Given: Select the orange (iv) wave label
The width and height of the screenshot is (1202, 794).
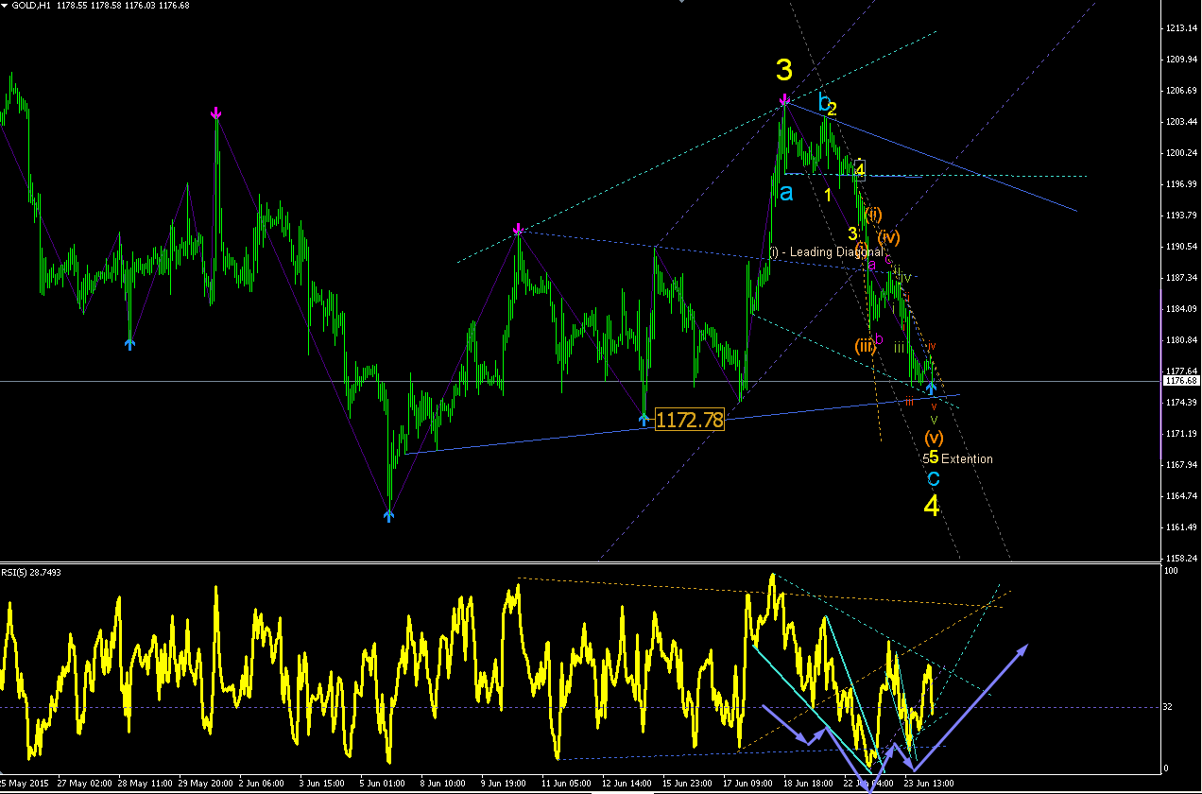Looking at the screenshot, I should pos(888,236).
